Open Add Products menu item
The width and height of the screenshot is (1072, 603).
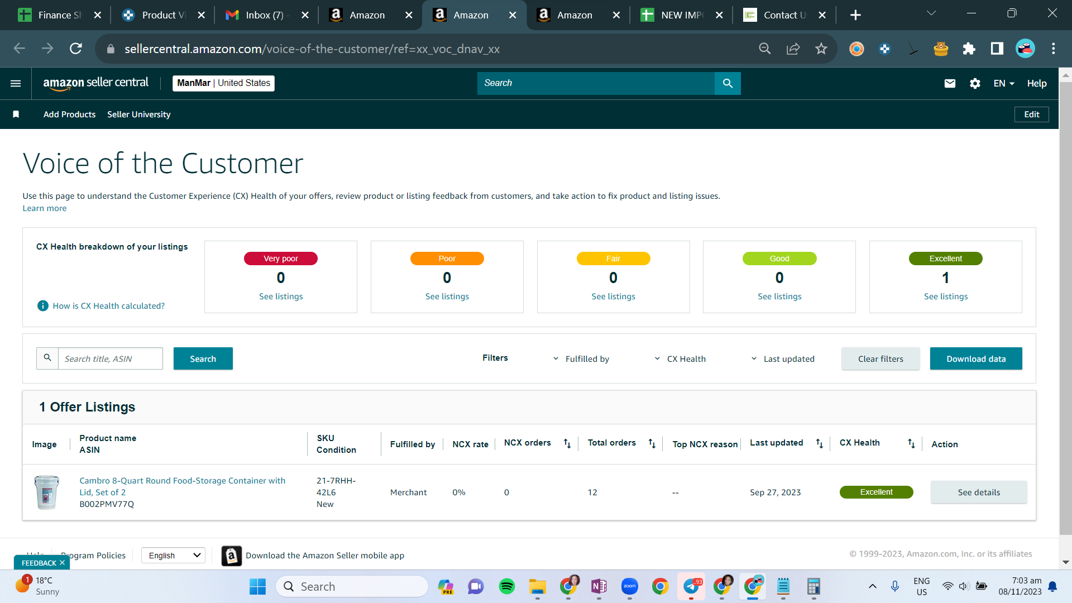pyautogui.click(x=70, y=114)
